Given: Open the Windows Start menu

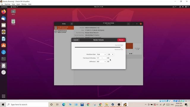Looking at the screenshot, I should [3, 104].
